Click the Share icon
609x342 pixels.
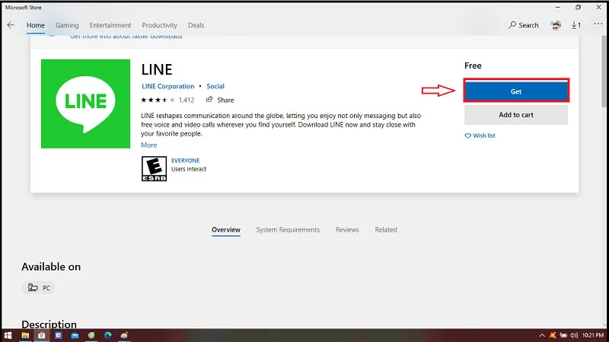(209, 100)
